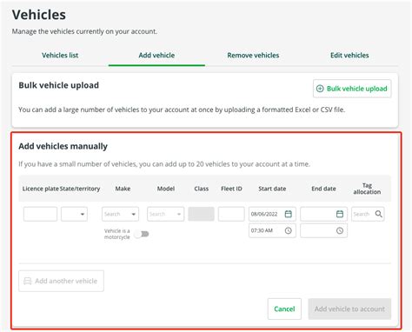Focus the Licence plate input field

click(x=40, y=214)
